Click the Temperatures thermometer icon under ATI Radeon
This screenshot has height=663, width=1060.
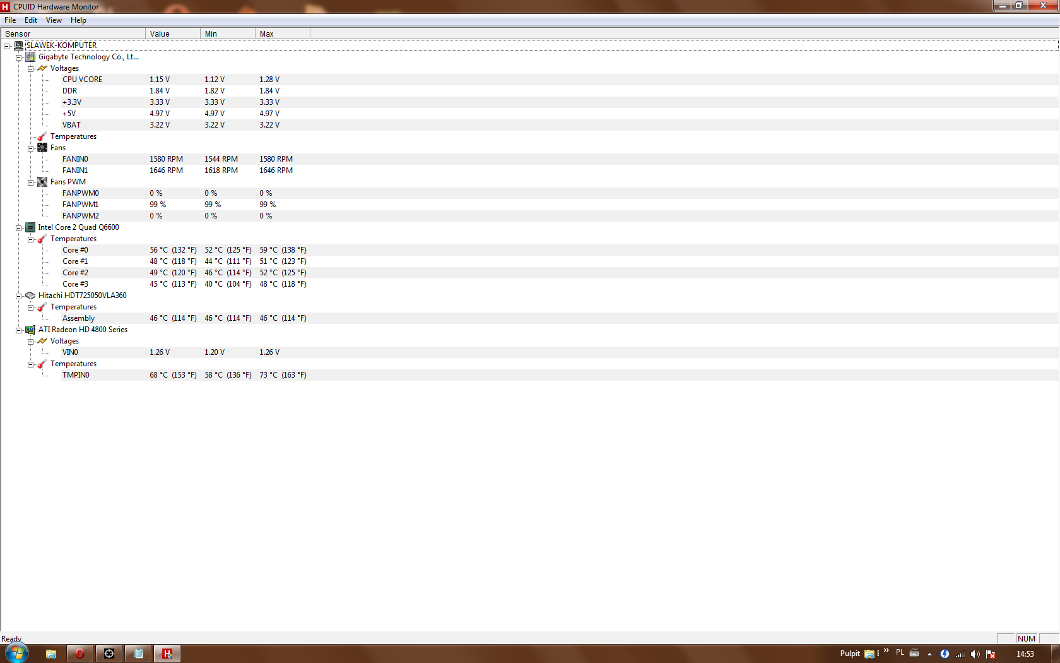click(42, 364)
